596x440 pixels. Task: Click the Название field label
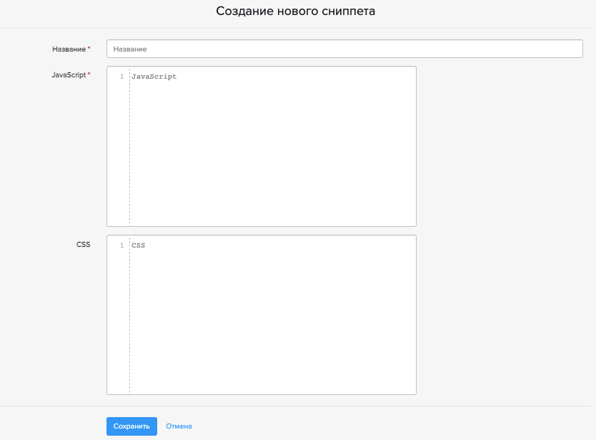[x=69, y=49]
